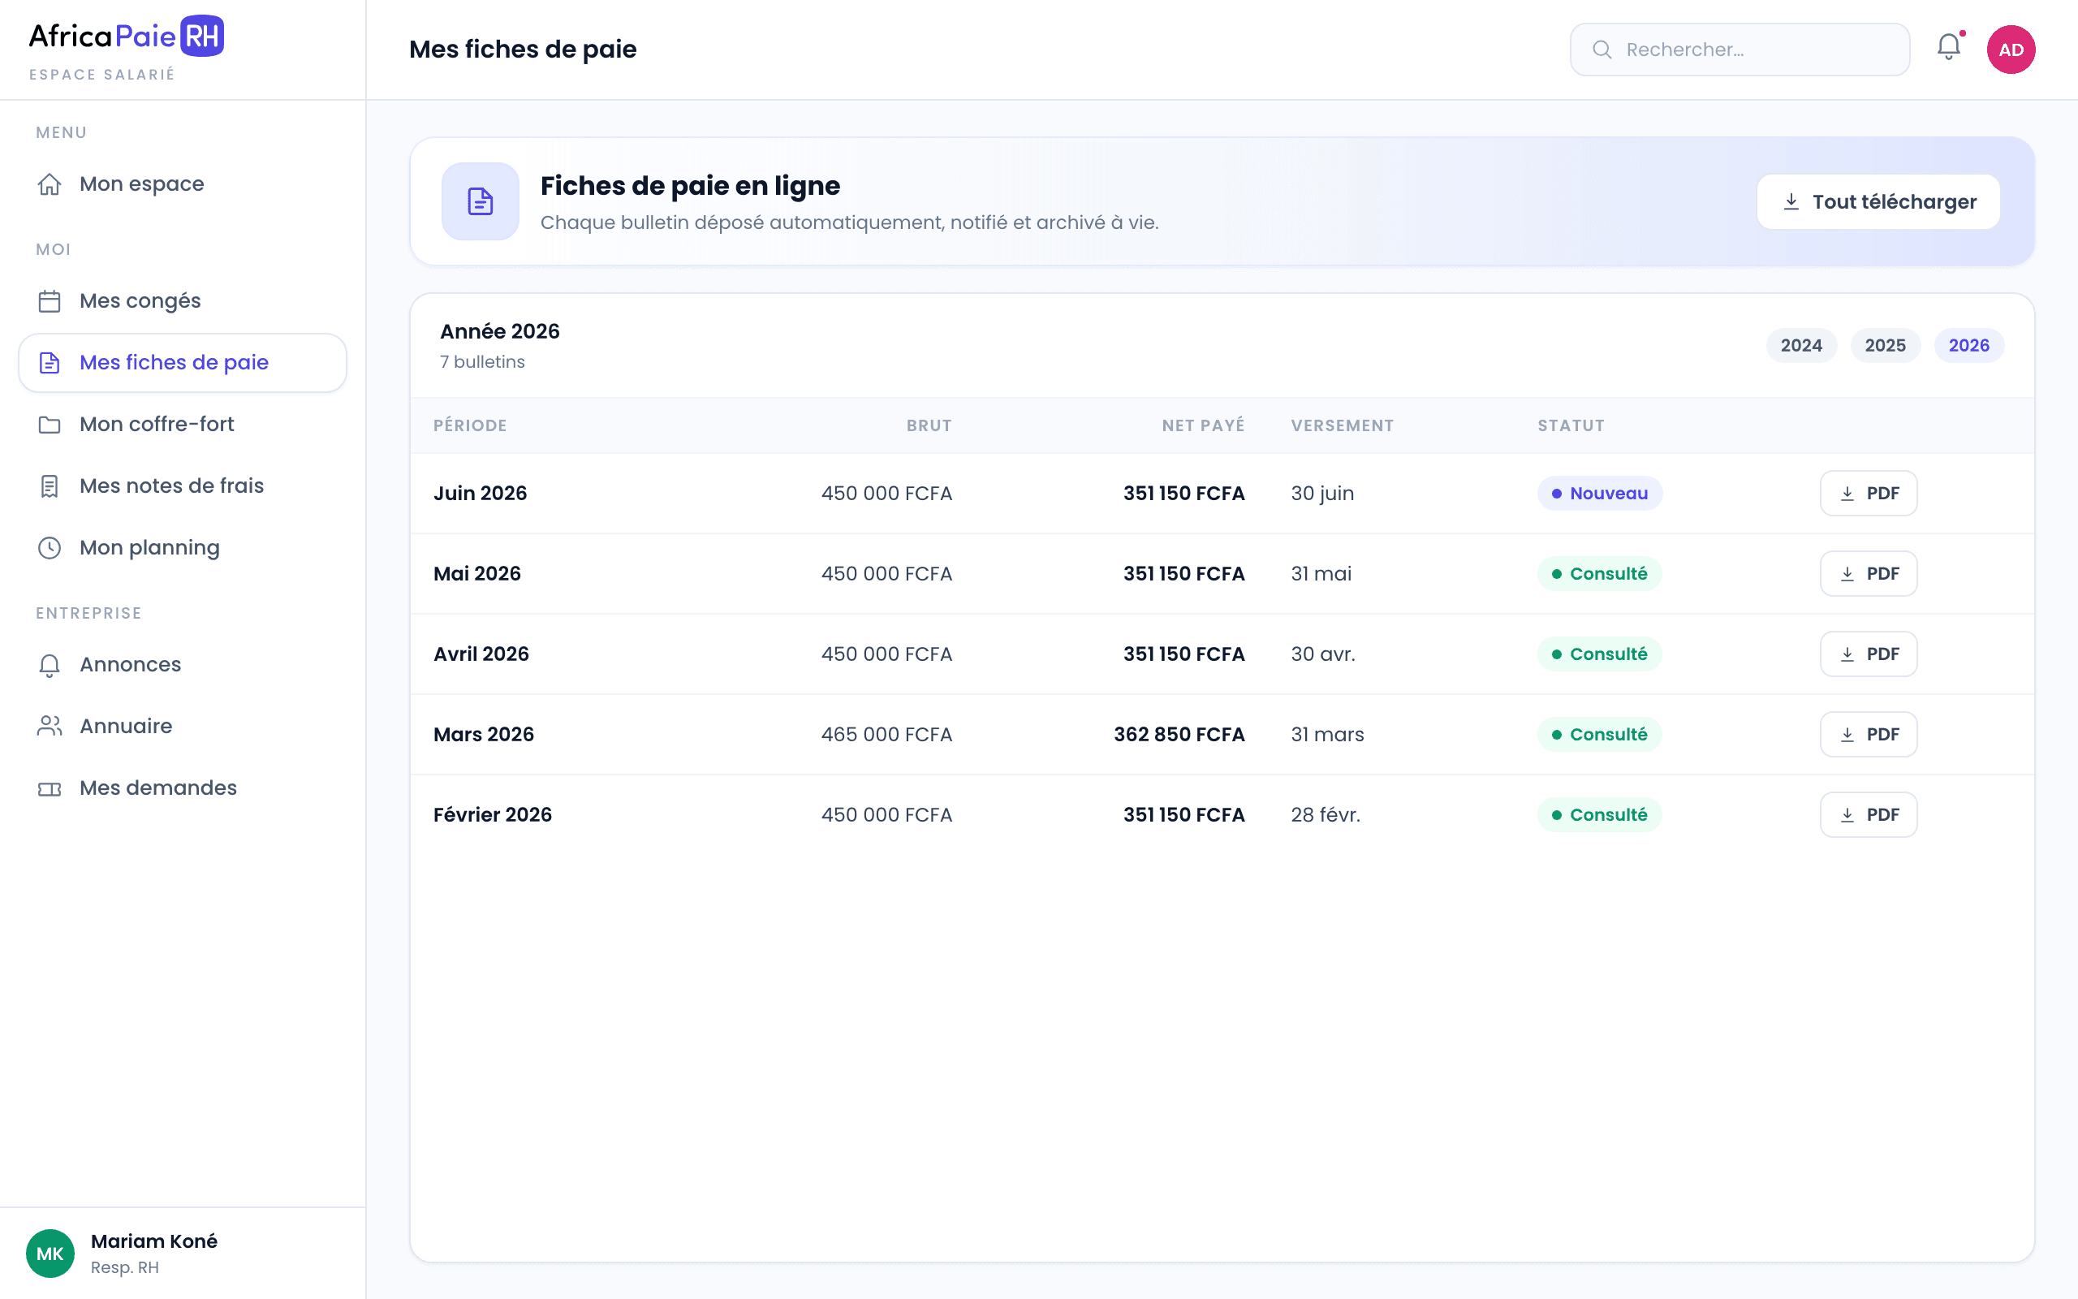Viewport: 2078px width, 1299px height.
Task: Click the Annonces bell icon
Action: click(50, 665)
